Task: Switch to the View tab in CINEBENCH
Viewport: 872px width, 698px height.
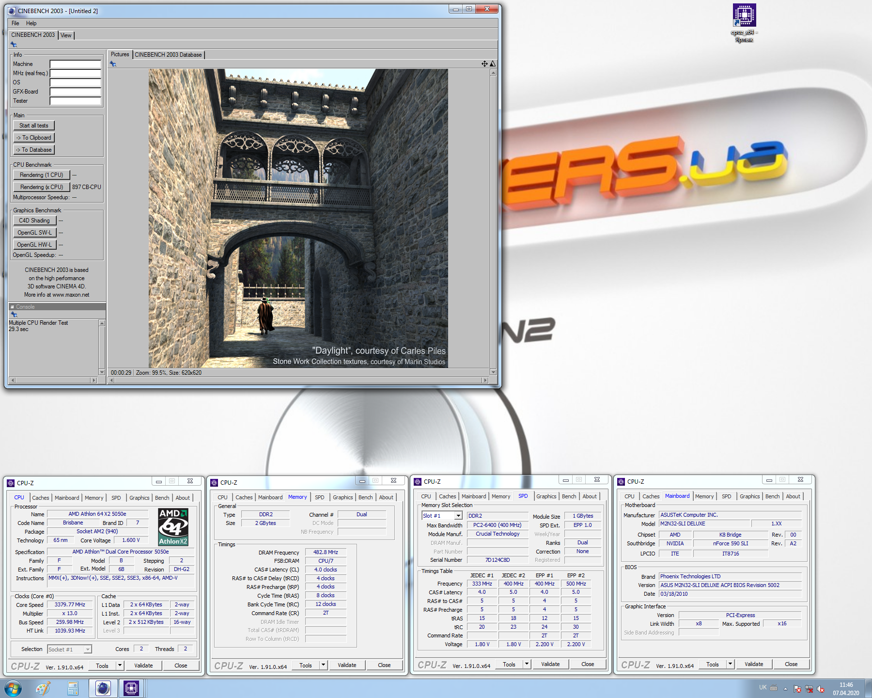Action: pos(66,35)
